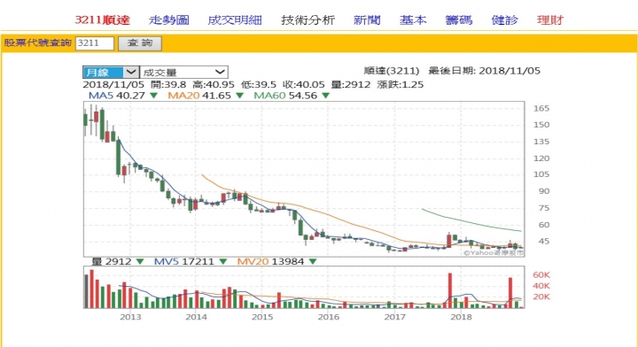Click the MA20 down-triangle indicator
Image resolution: width=638 pixels, height=347 pixels.
[x=239, y=96]
